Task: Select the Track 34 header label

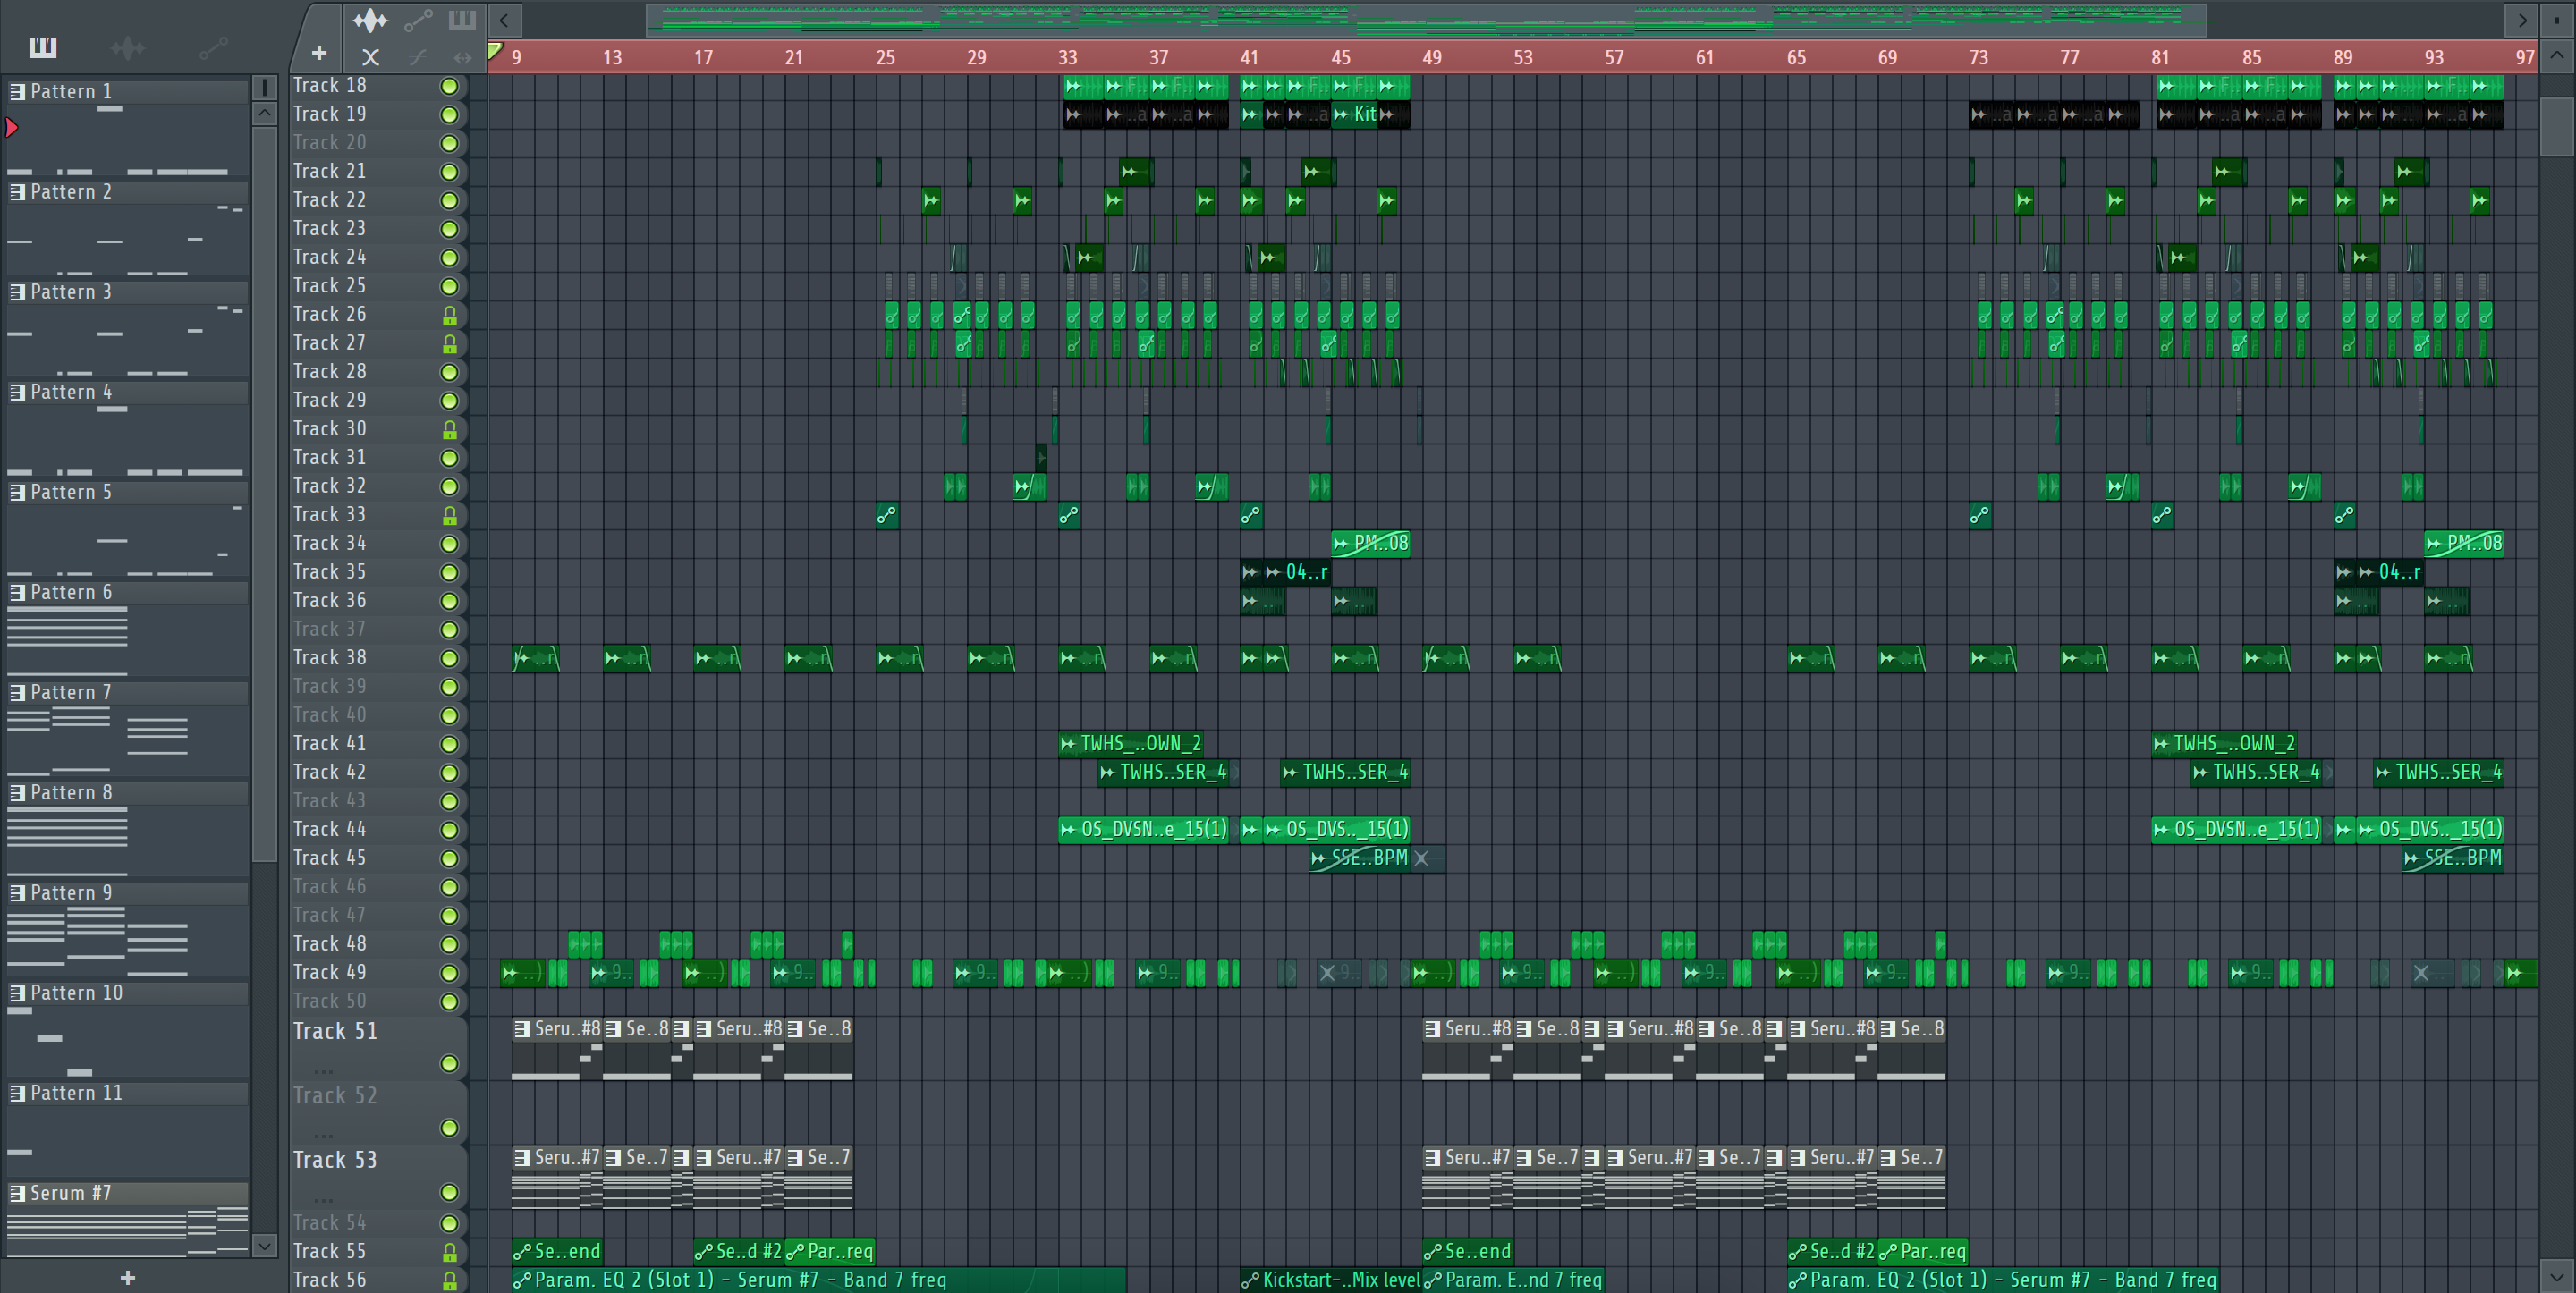Action: (330, 543)
